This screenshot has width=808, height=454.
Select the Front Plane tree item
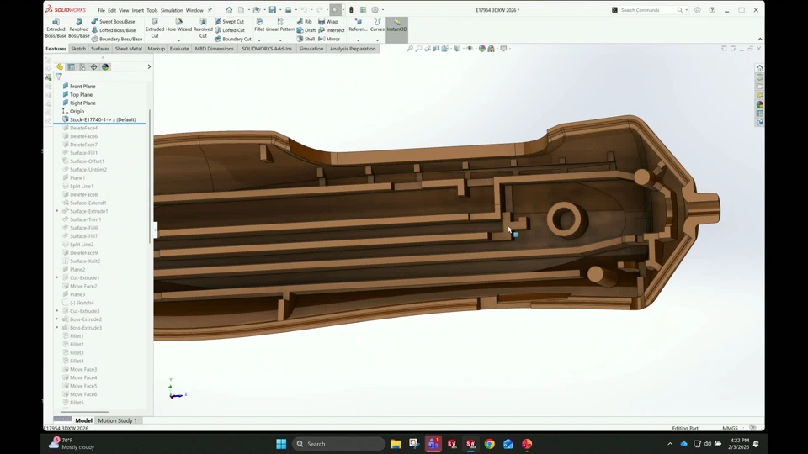click(82, 87)
